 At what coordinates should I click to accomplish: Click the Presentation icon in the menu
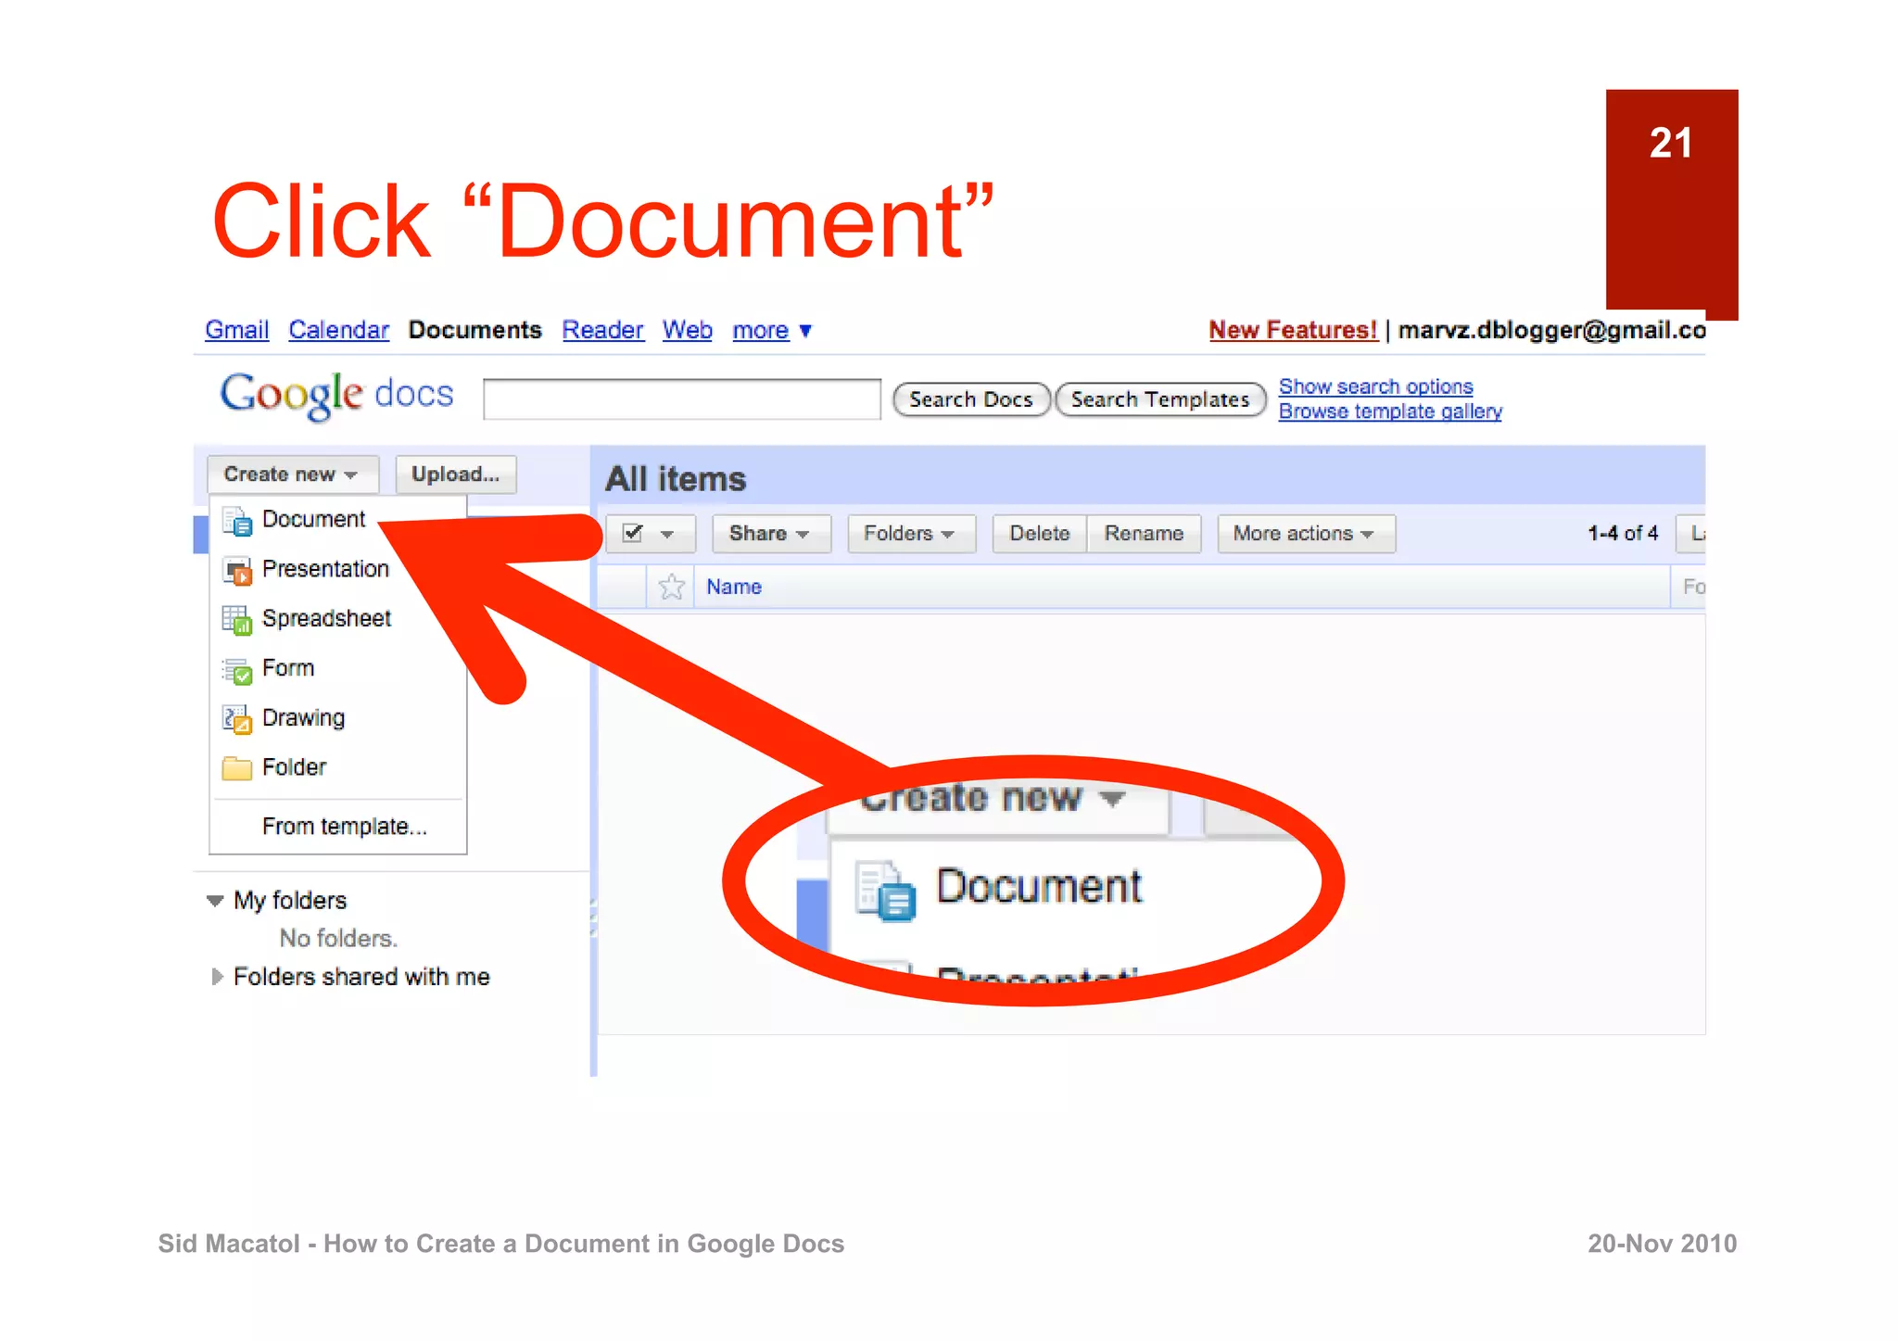click(237, 571)
